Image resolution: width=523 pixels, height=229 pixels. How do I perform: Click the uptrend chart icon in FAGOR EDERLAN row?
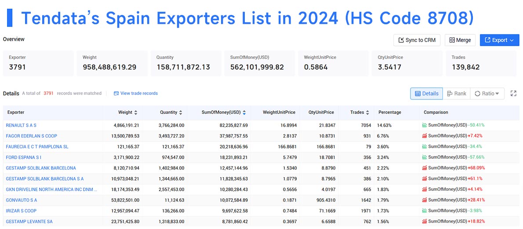pos(424,136)
